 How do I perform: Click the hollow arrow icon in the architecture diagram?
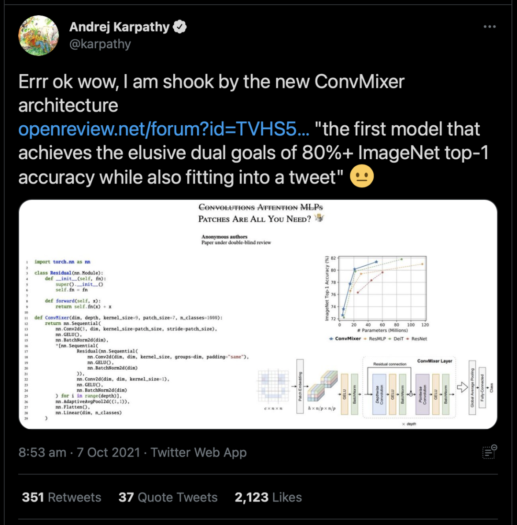pyautogui.click(x=462, y=386)
